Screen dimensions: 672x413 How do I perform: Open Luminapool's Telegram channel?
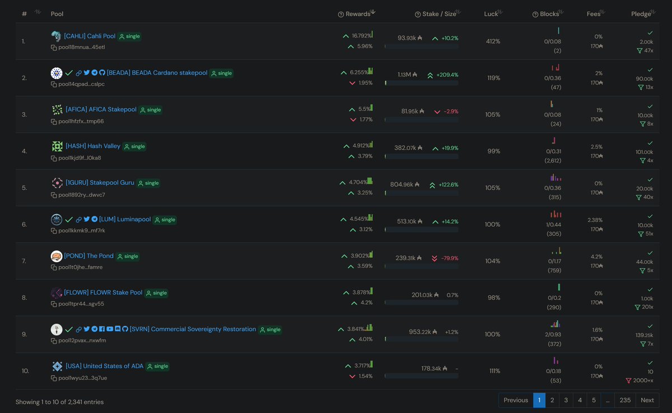94,219
